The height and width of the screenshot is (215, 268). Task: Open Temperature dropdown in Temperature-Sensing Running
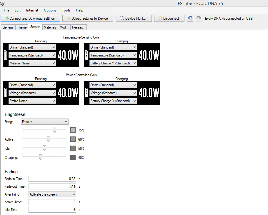click(x=32, y=55)
